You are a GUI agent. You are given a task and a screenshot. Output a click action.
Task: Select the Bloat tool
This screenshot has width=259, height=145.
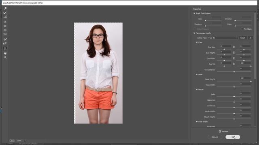point(5,30)
